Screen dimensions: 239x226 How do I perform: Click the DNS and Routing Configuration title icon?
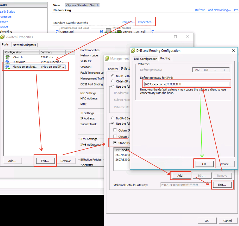(x=133, y=51)
